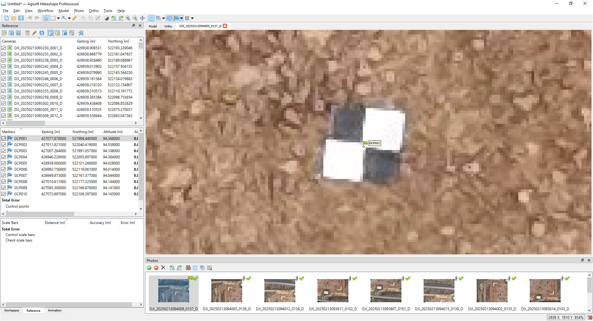Switch to the Ortho tab
The width and height of the screenshot is (593, 321).
168,26
